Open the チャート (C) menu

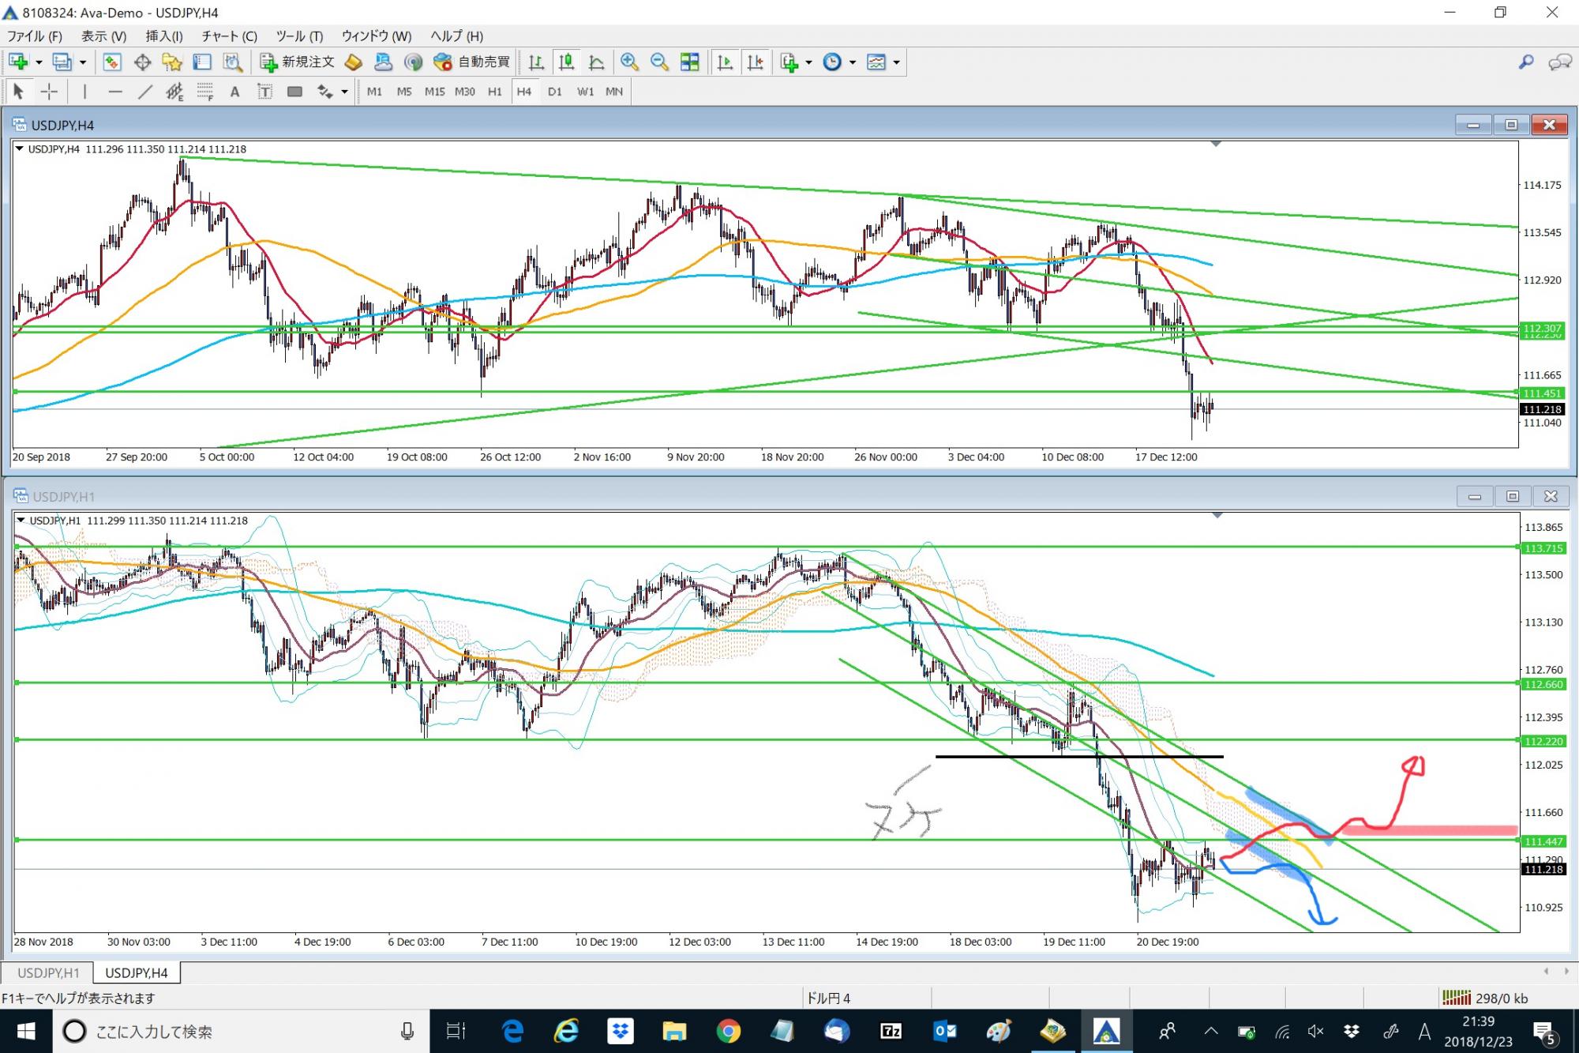(229, 36)
